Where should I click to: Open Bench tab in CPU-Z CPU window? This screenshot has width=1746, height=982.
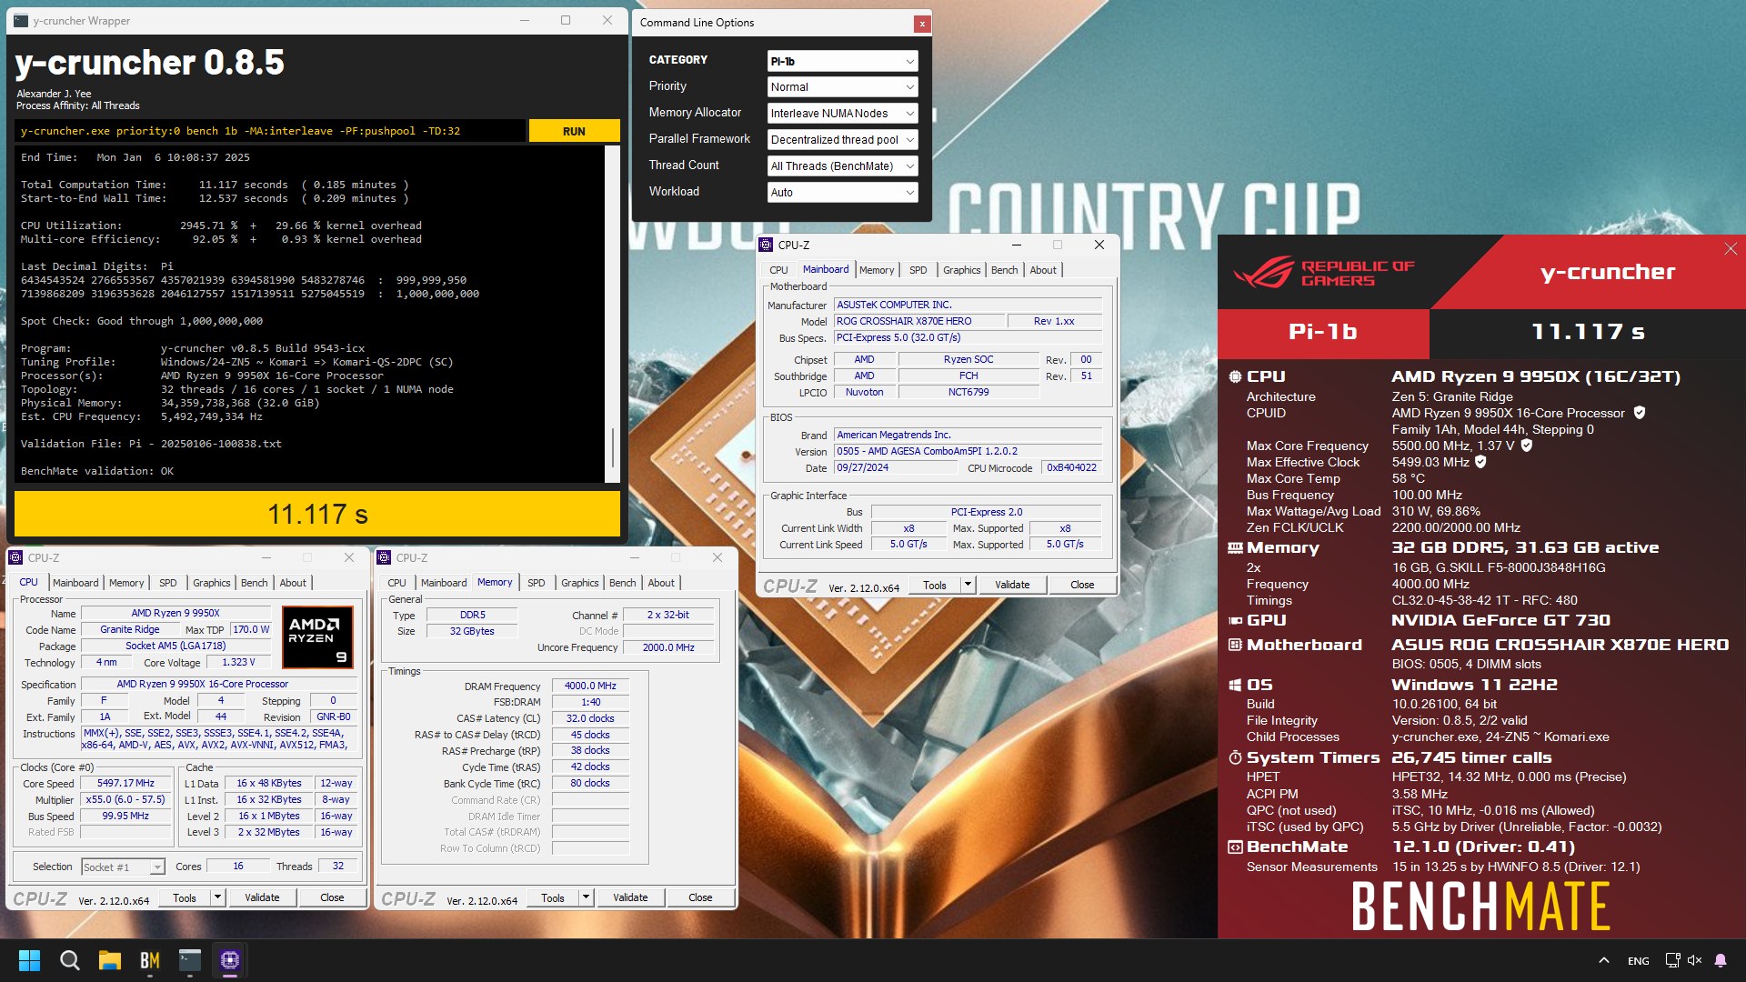254,583
